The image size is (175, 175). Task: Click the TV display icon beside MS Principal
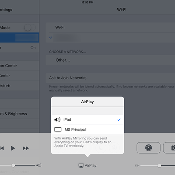(58, 129)
